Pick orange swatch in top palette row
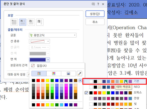147x109 pixels. click(43, 81)
